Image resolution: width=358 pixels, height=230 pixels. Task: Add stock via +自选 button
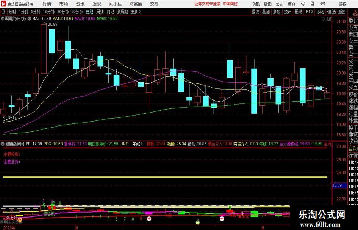pos(331,12)
